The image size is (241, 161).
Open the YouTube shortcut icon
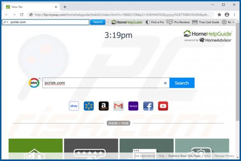[163, 106]
